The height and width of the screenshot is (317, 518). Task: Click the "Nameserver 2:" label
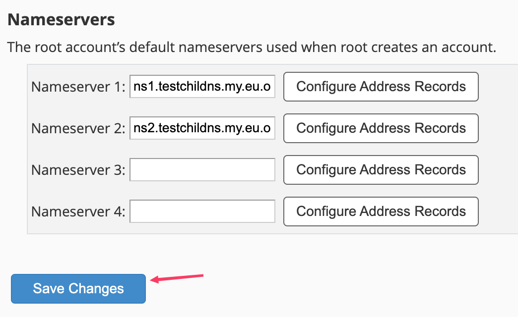(78, 129)
